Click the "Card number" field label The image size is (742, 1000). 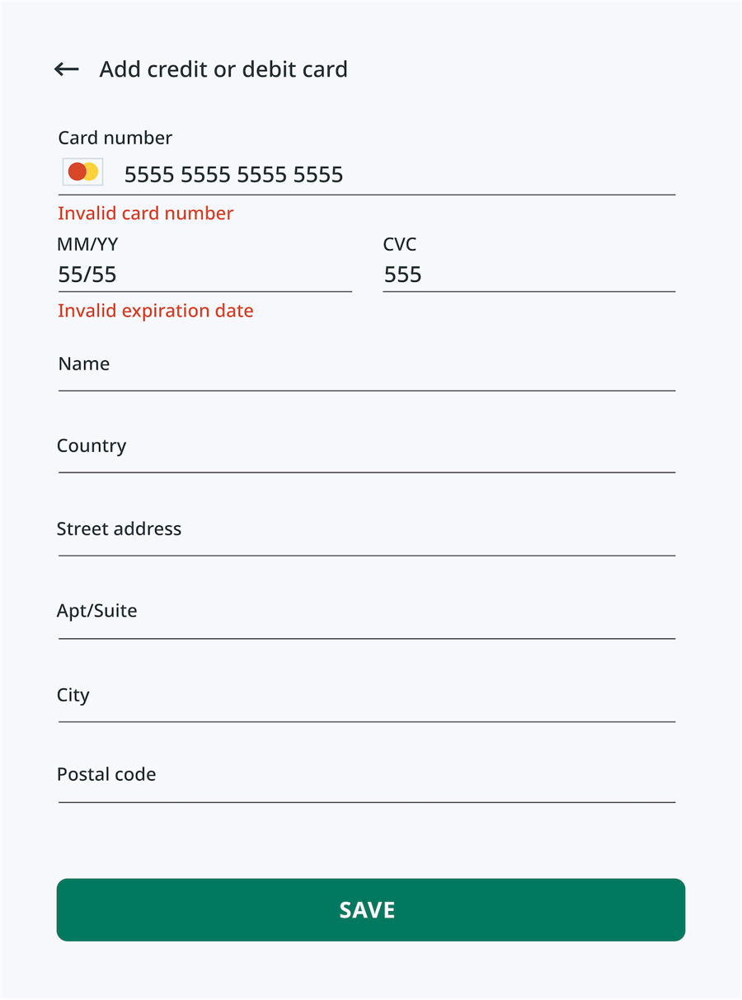[115, 138]
